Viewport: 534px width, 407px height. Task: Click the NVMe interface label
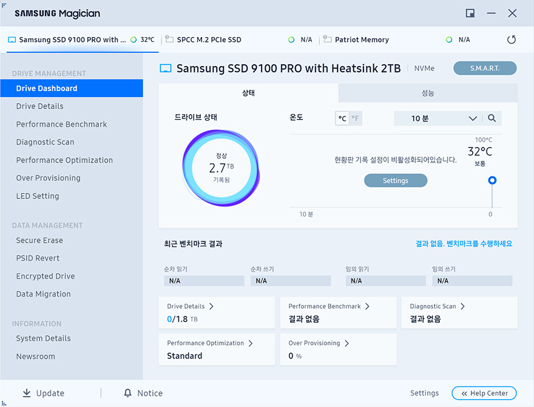click(424, 69)
